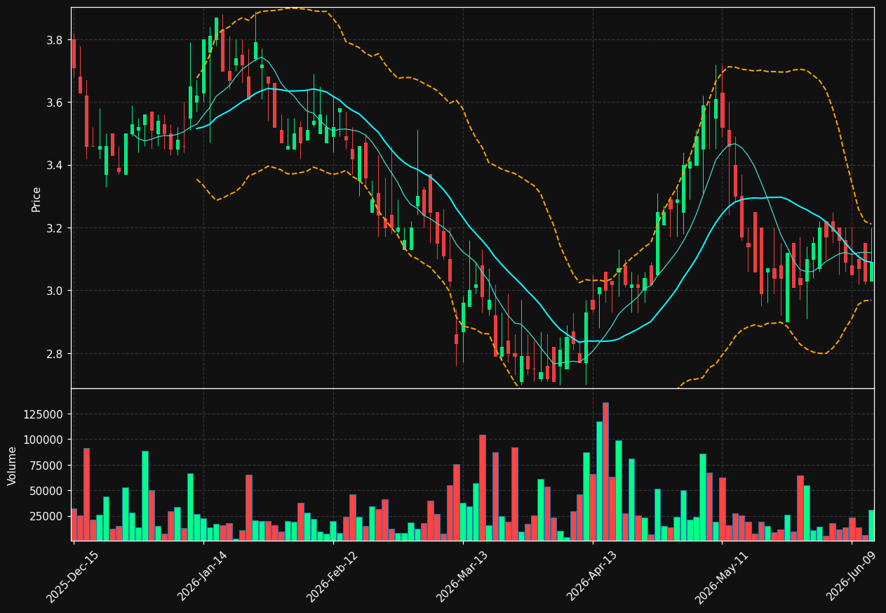This screenshot has width=886, height=613.
Task: Click the 3.0 price axis value
Action: tap(56, 291)
